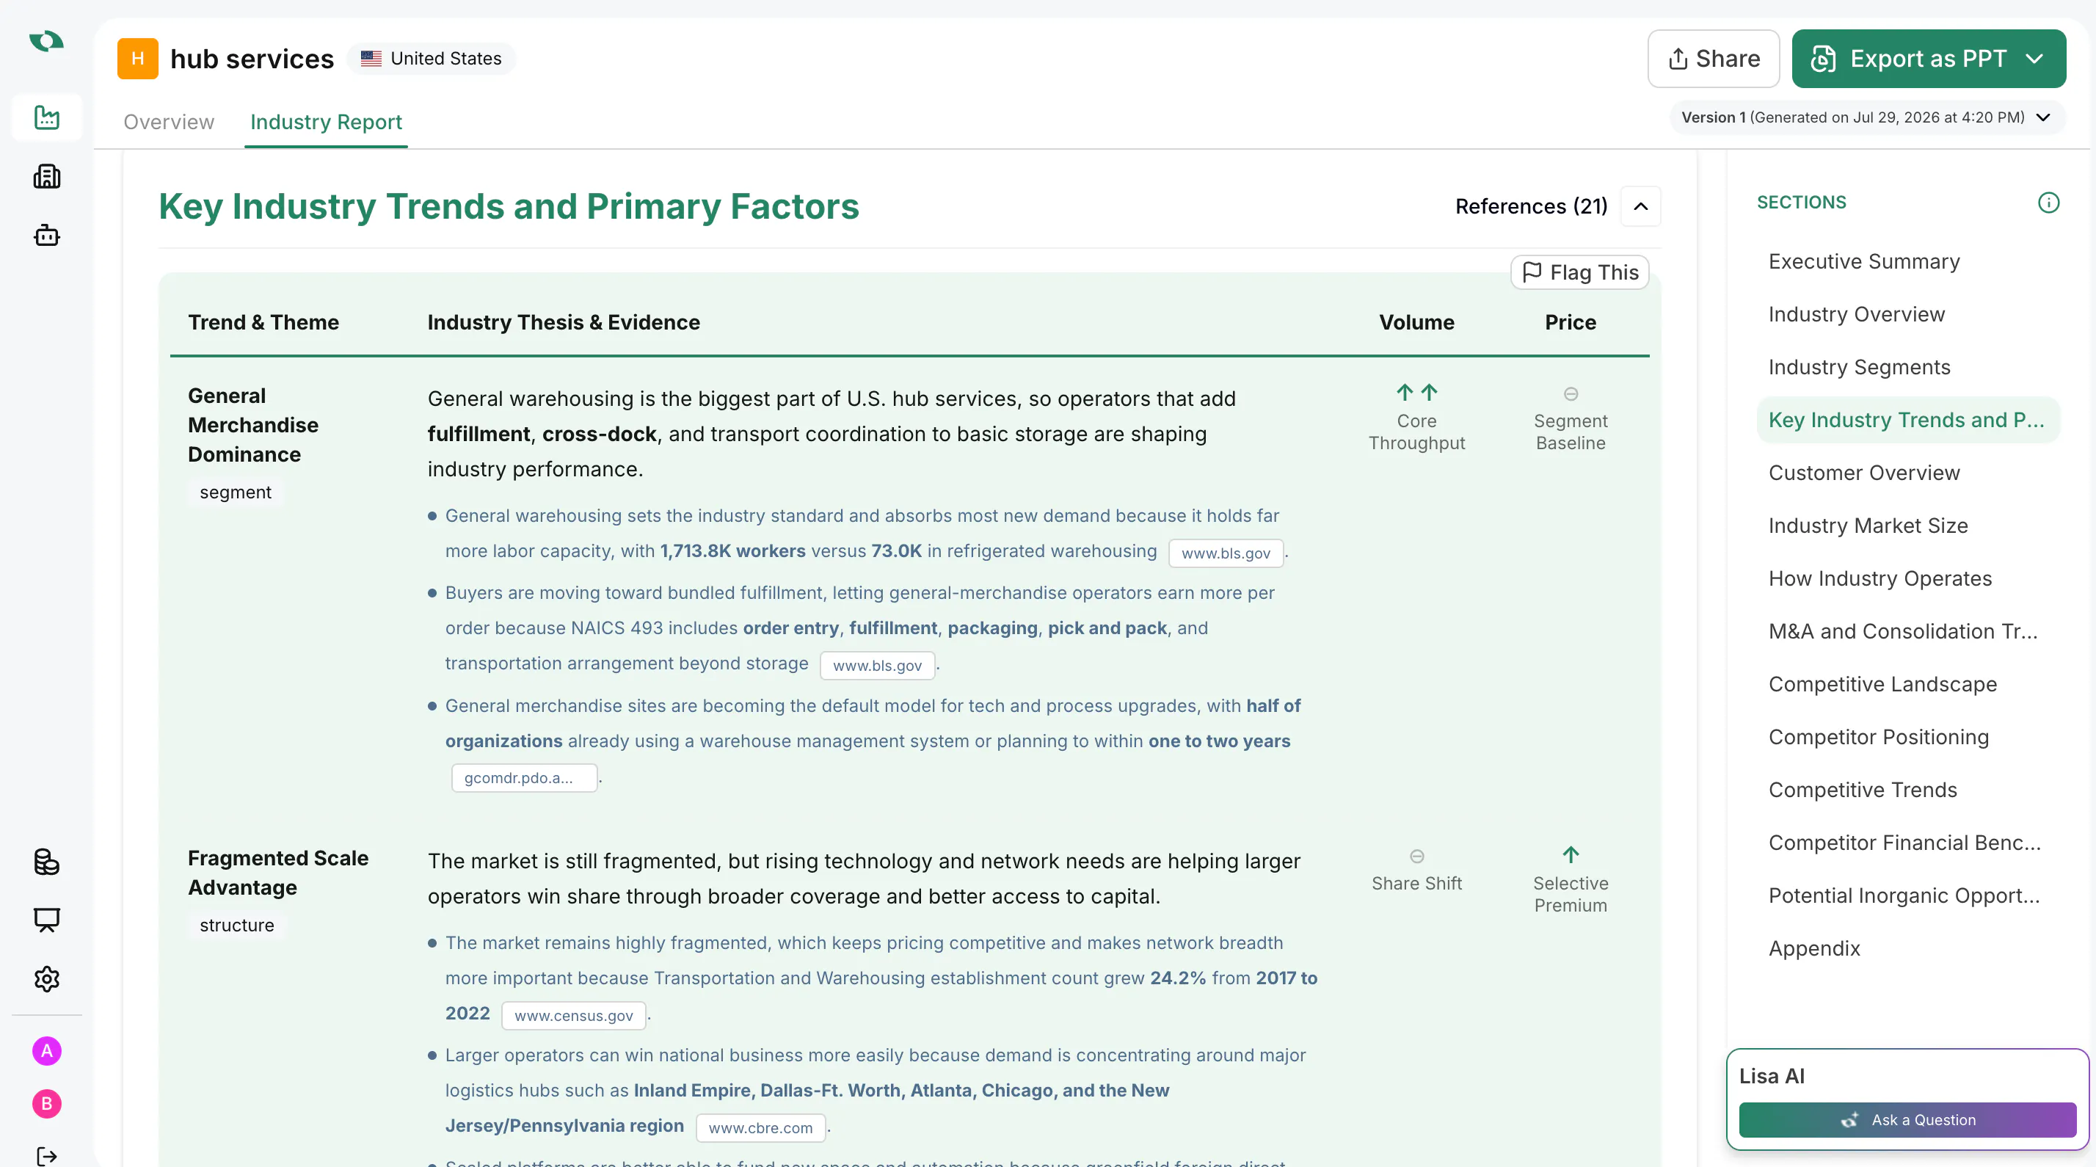
Task: Click the Flag This button
Action: pyautogui.click(x=1579, y=272)
